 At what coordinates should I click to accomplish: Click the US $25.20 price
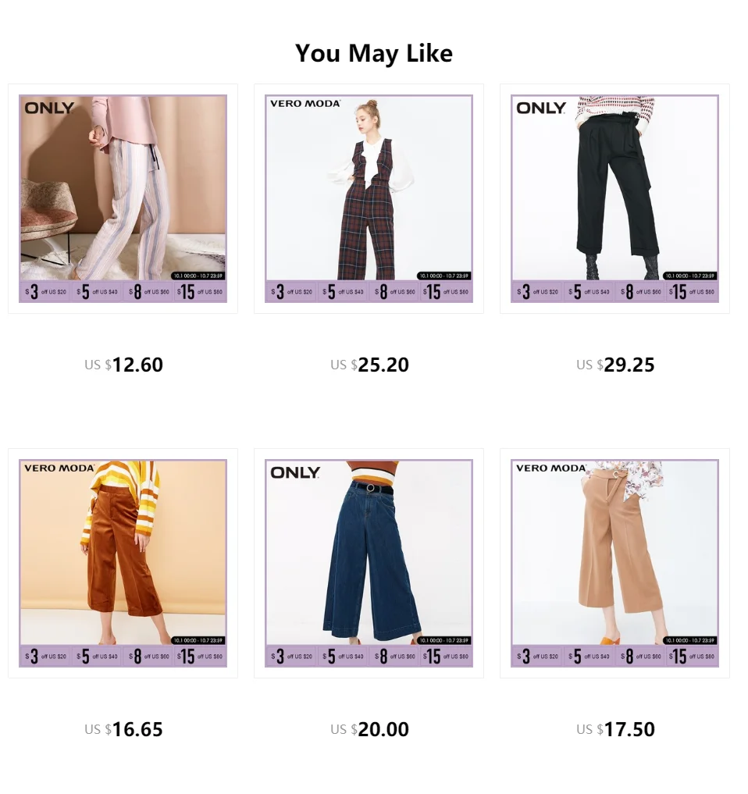369,365
